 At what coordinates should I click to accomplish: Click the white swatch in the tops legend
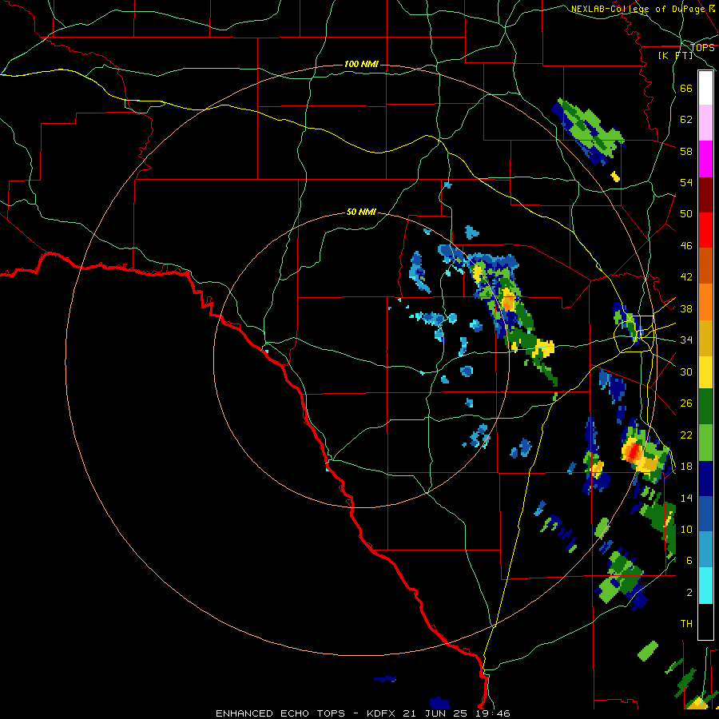(705, 88)
